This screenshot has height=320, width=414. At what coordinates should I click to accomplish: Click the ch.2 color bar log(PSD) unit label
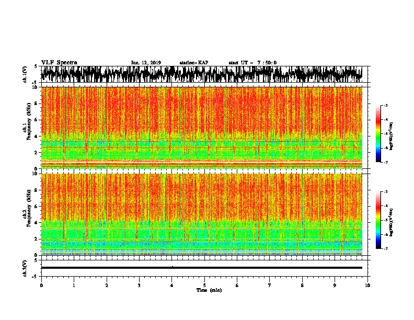[x=392, y=222]
